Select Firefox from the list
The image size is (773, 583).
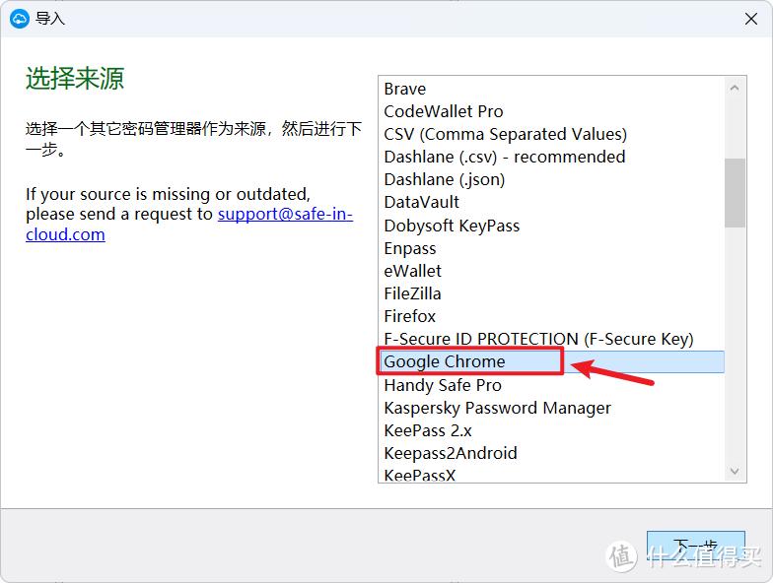[410, 316]
